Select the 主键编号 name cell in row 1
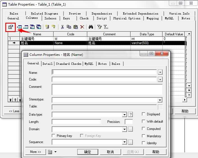This screenshot has width=198, height=158. 37,39
